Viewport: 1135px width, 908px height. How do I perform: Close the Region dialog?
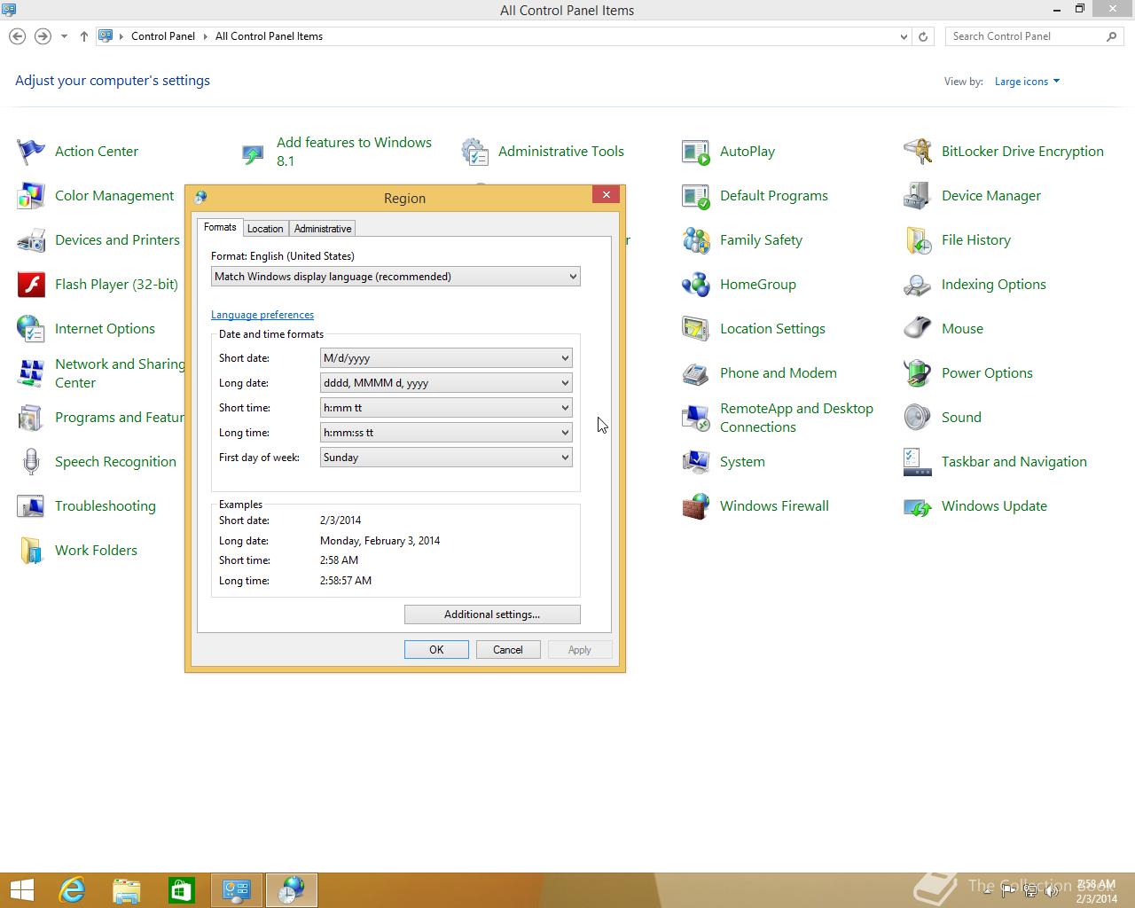tap(606, 195)
